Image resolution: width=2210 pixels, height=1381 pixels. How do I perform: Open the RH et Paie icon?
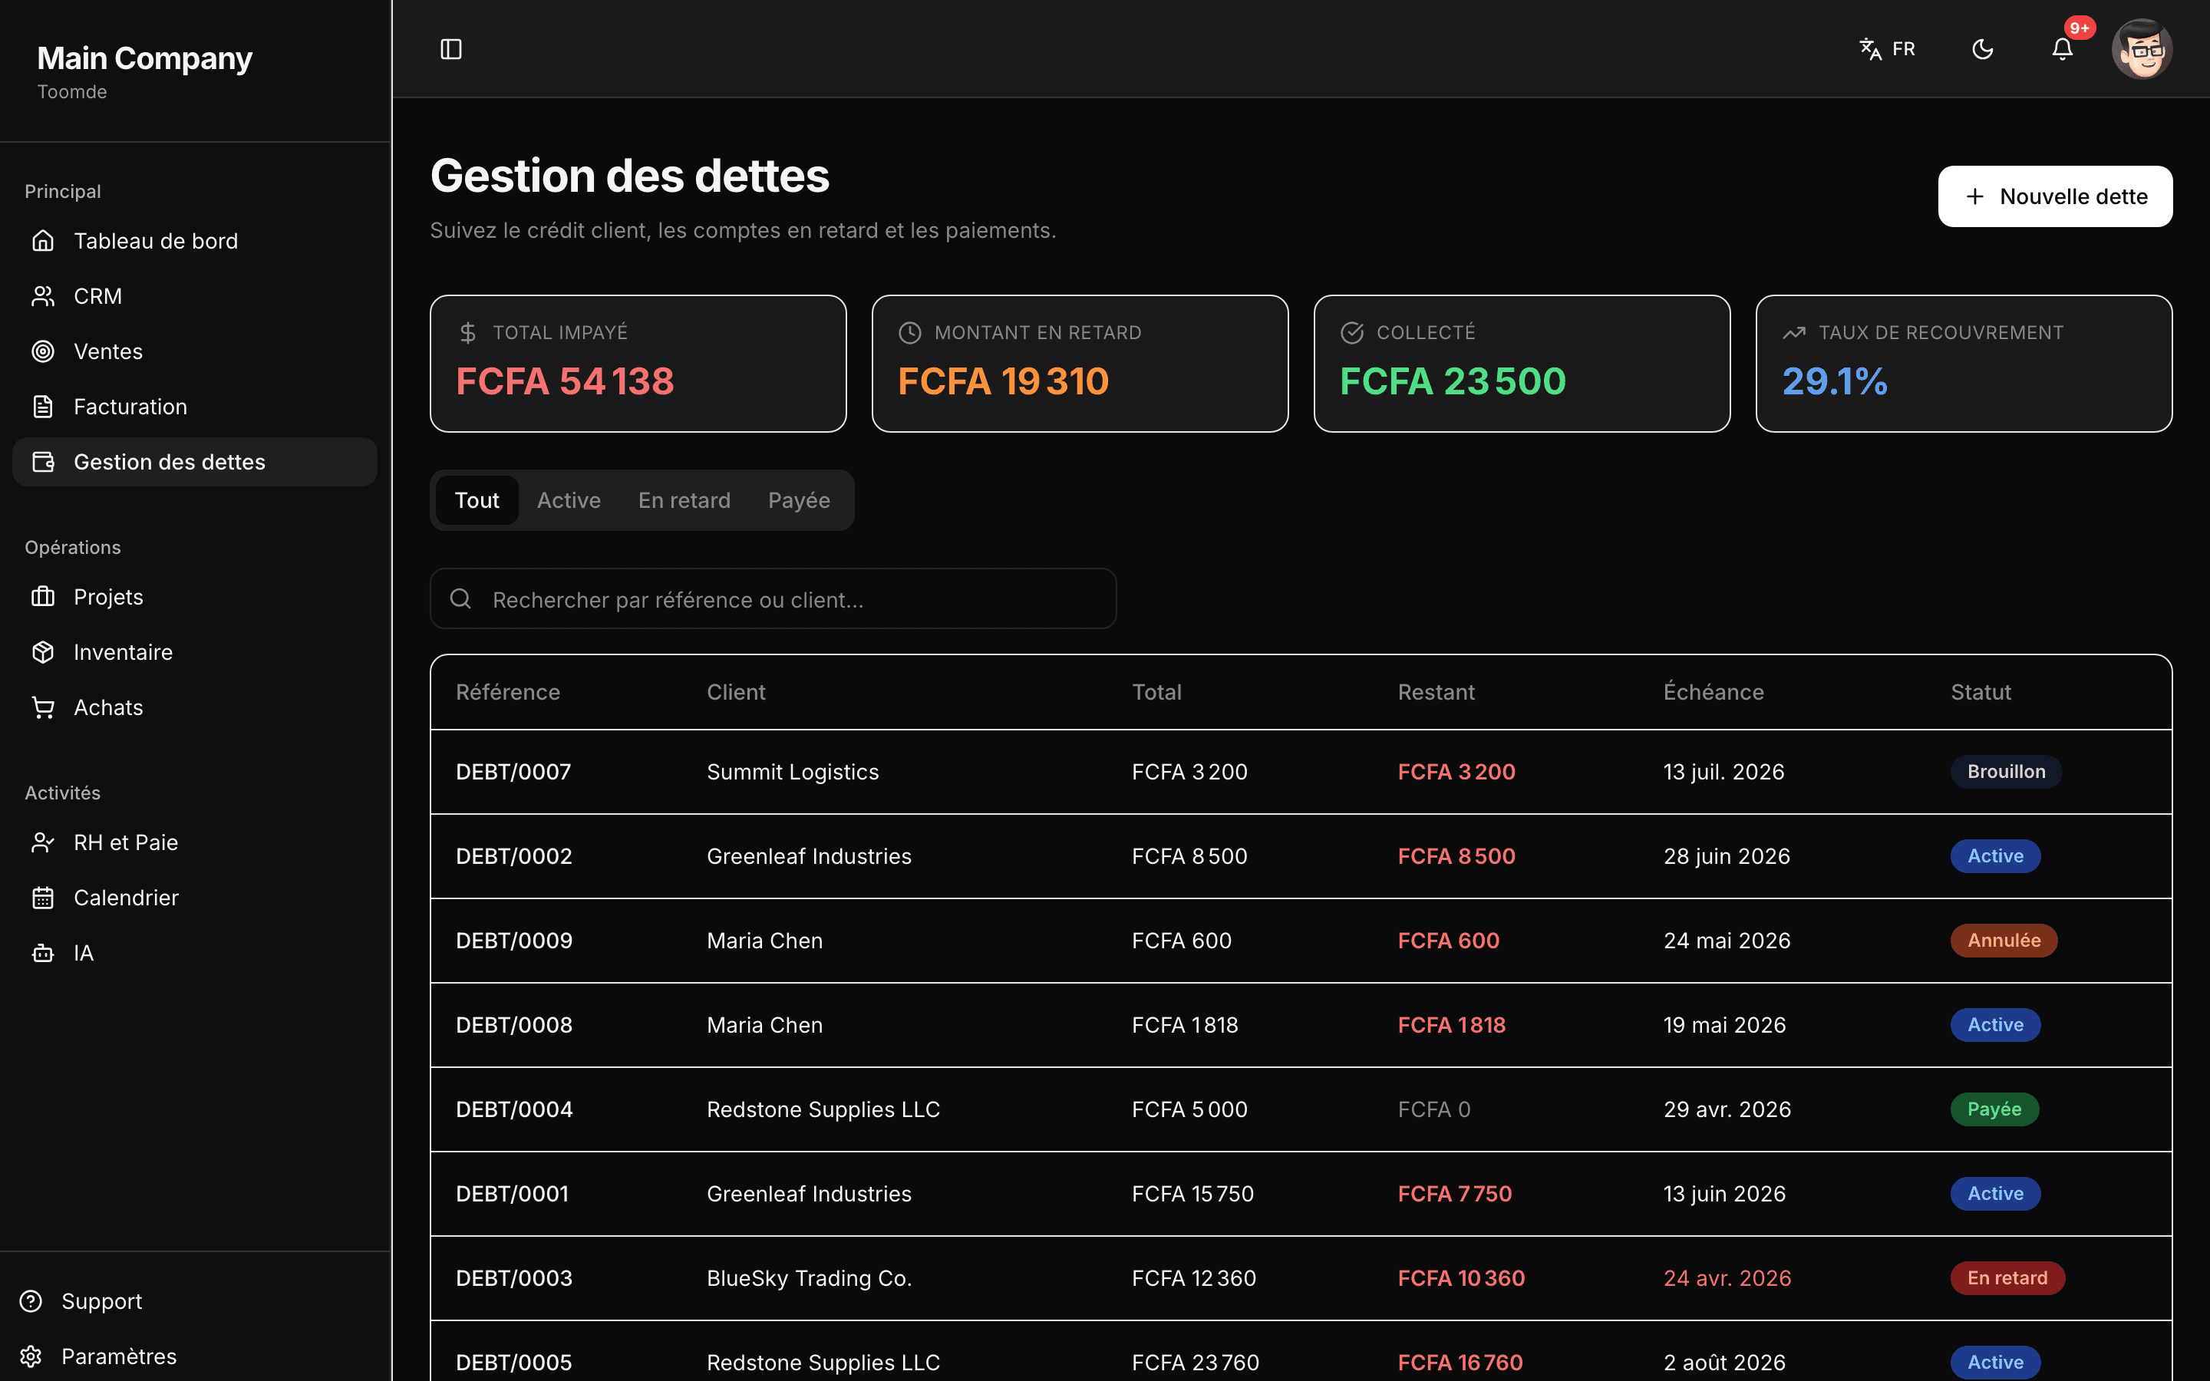point(43,842)
